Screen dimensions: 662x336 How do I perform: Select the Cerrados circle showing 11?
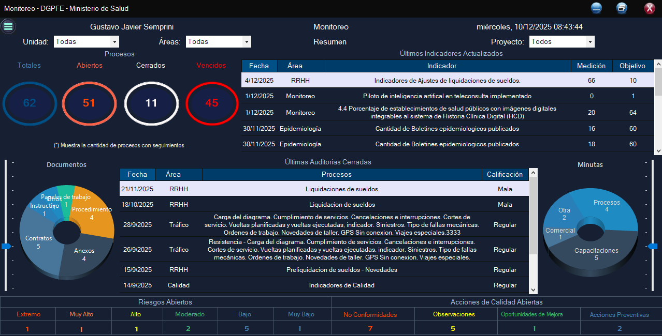coord(151,103)
